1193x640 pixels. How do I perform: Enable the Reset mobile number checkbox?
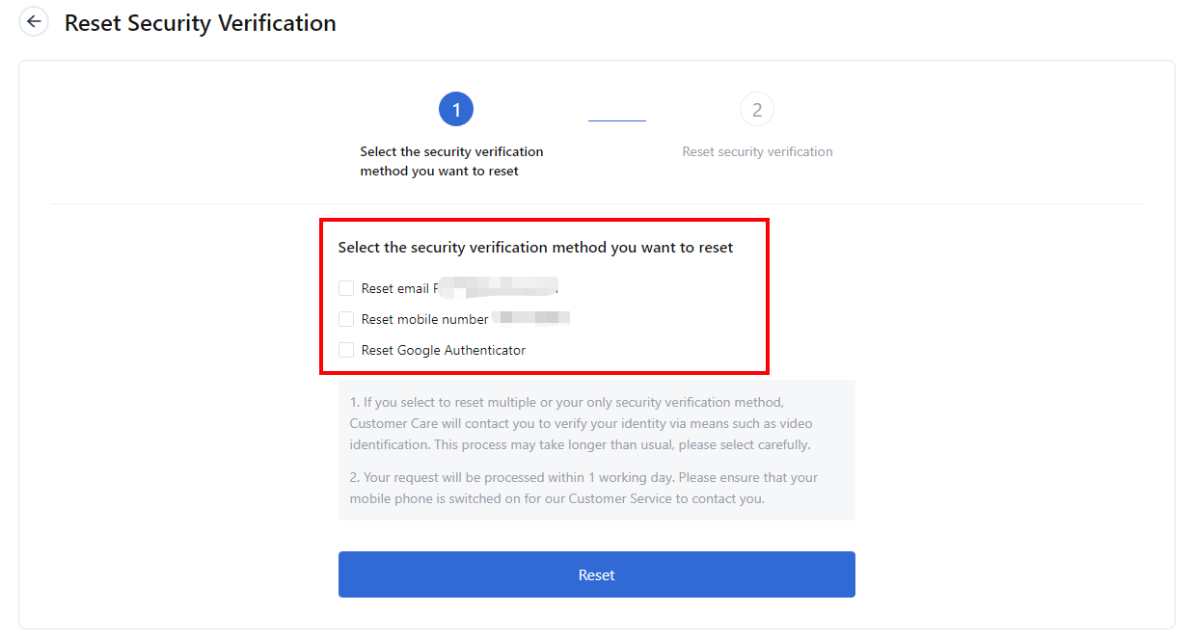tap(346, 319)
